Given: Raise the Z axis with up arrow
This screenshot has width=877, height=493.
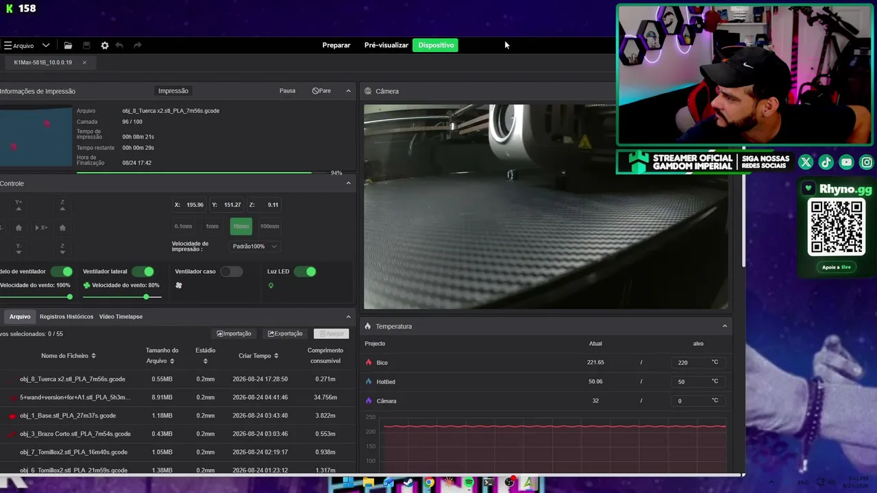Looking at the screenshot, I should click(x=62, y=205).
